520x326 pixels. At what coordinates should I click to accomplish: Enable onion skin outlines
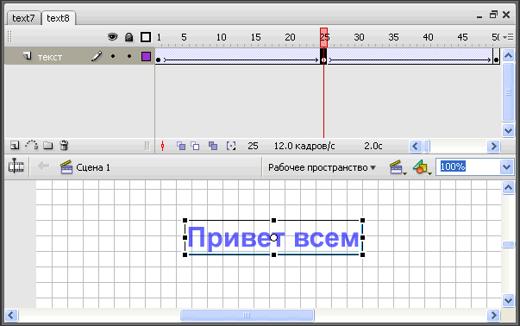click(x=196, y=146)
